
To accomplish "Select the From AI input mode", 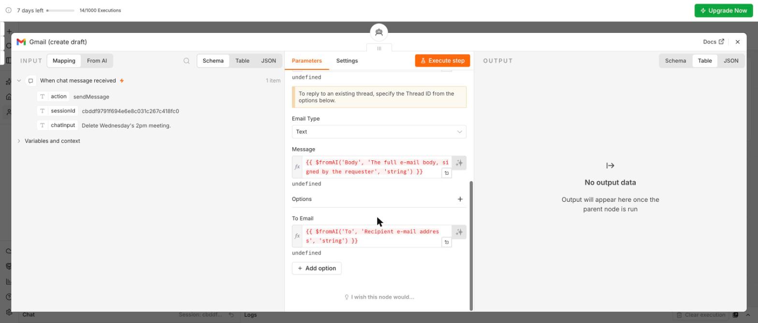I will [97, 61].
